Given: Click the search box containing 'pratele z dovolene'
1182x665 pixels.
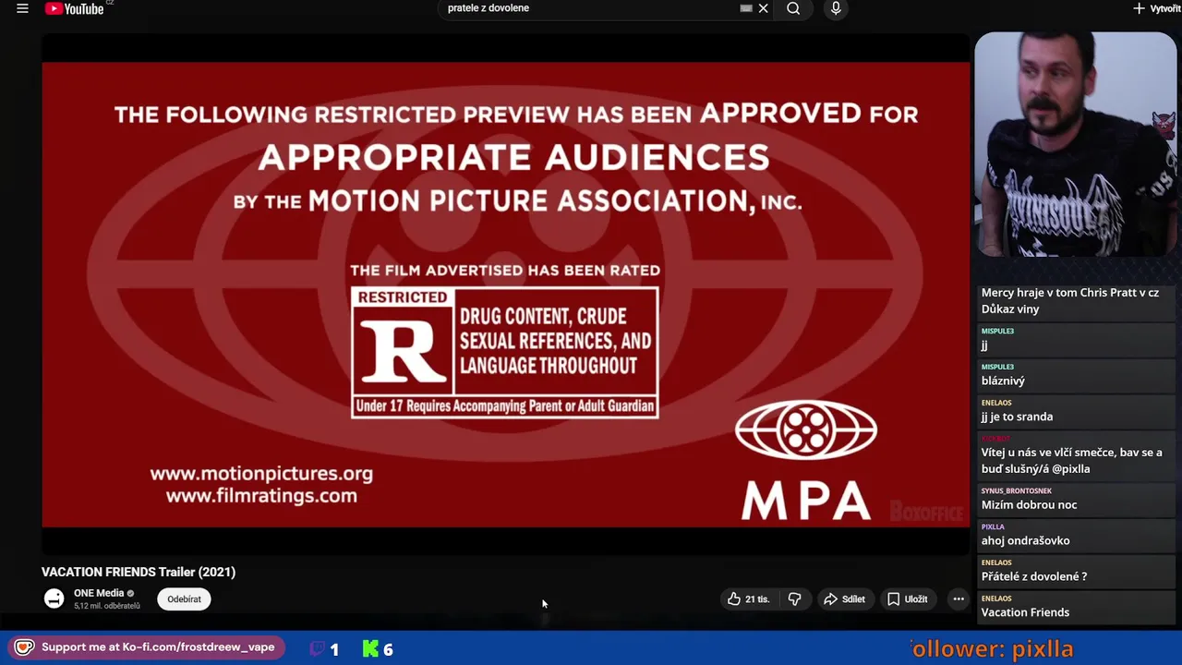Looking at the screenshot, I should [x=591, y=8].
